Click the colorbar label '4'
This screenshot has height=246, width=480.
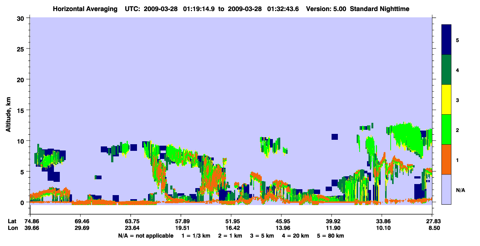pos(457,70)
